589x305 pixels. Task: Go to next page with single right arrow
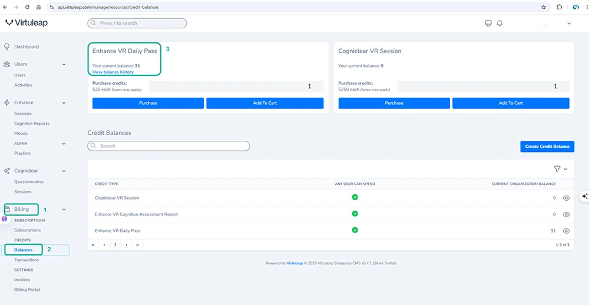(x=127, y=245)
